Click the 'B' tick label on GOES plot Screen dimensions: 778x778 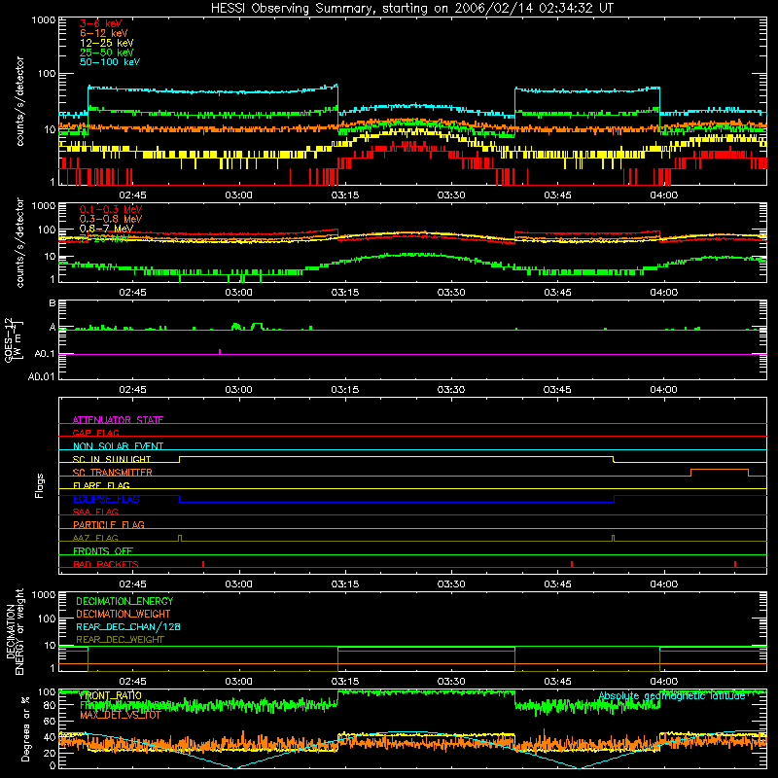pos(53,303)
